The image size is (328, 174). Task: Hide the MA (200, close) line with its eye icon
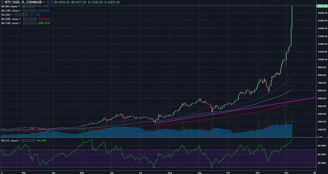point(24,19)
